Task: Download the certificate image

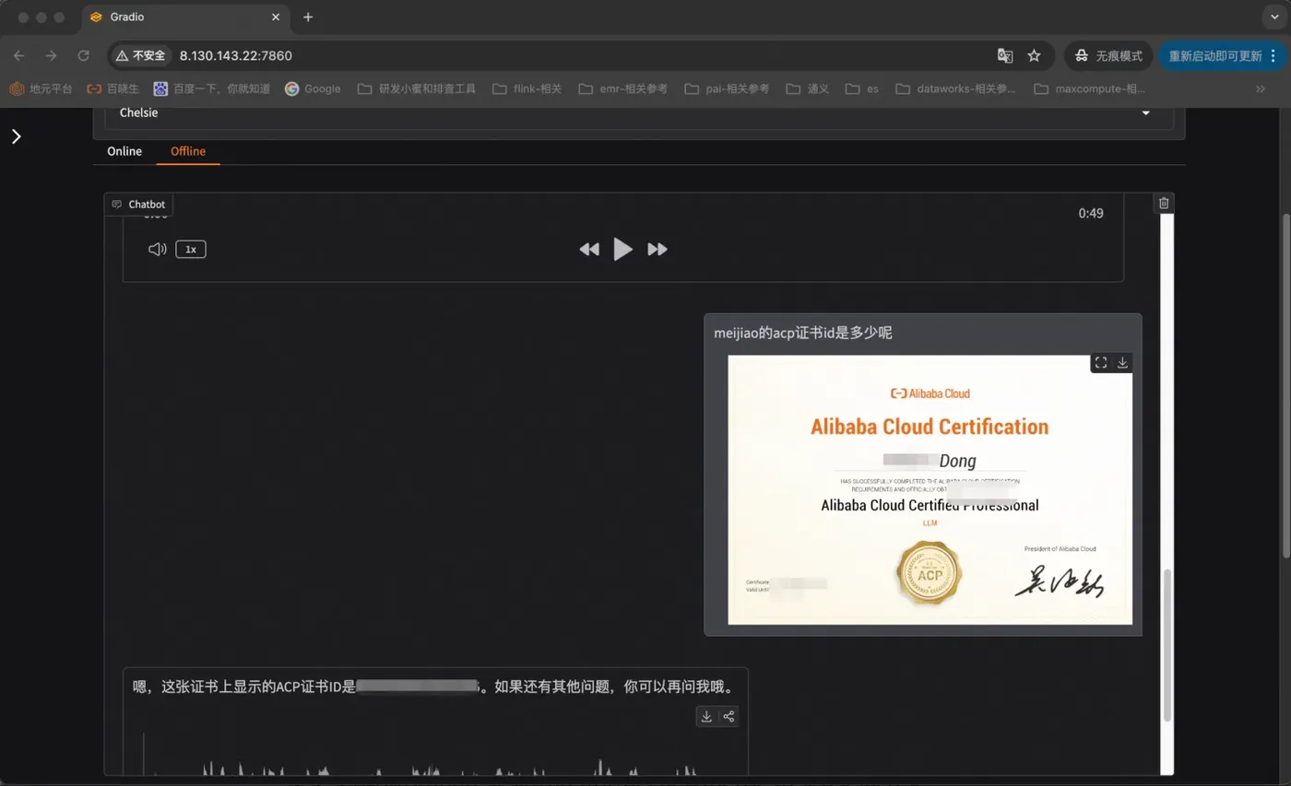Action: tap(1122, 363)
